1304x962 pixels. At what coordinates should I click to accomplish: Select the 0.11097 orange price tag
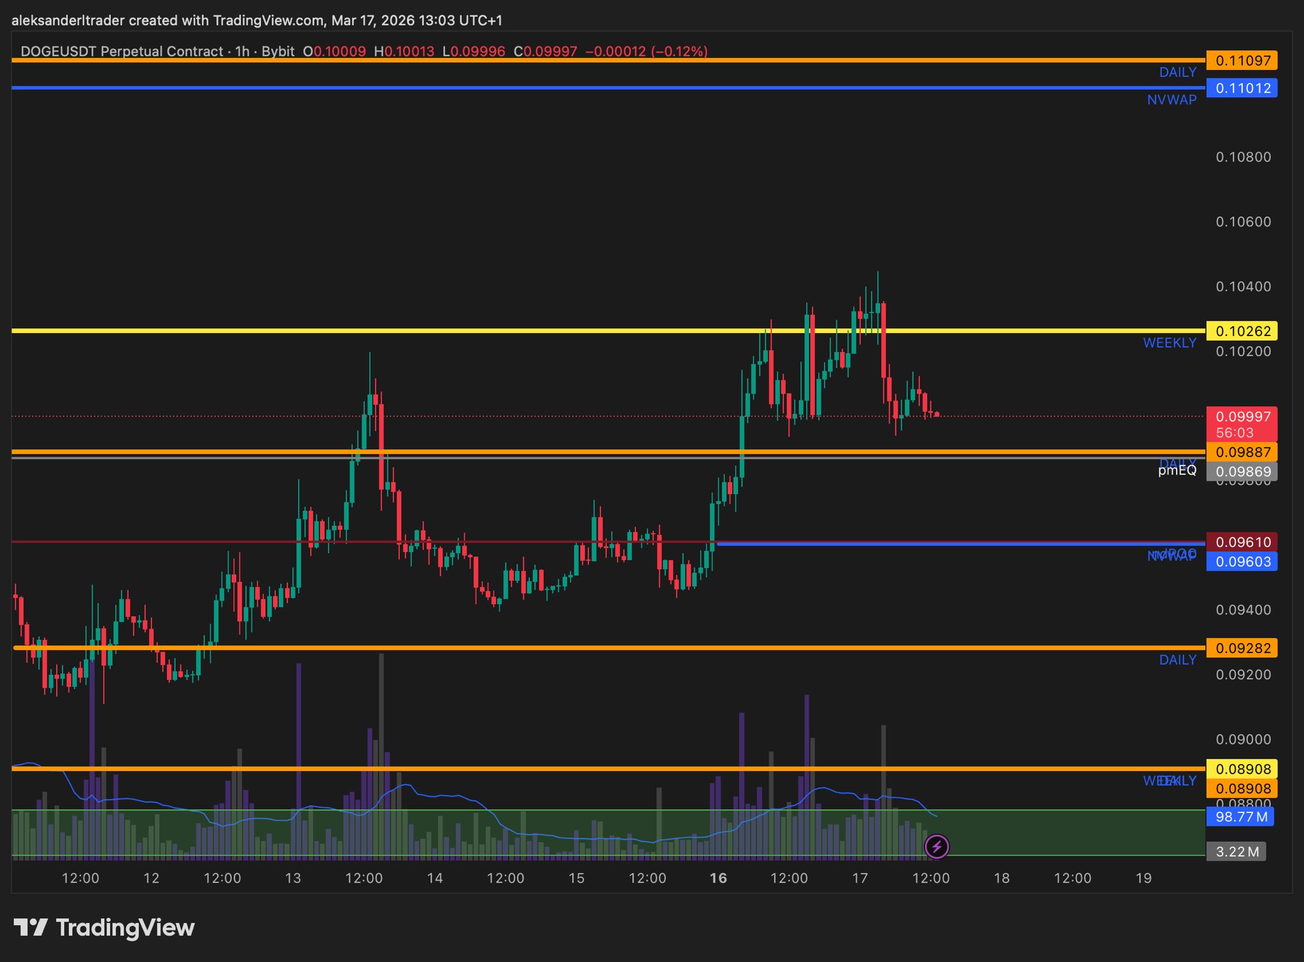pyautogui.click(x=1242, y=60)
